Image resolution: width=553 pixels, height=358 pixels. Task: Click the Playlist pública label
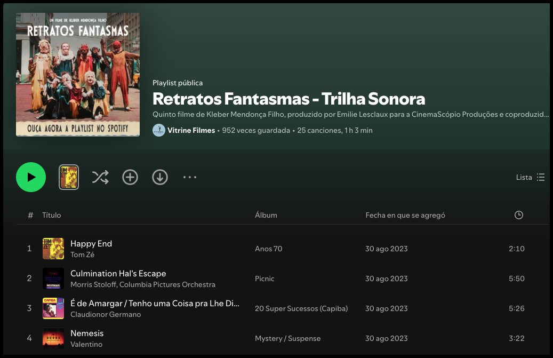click(178, 83)
